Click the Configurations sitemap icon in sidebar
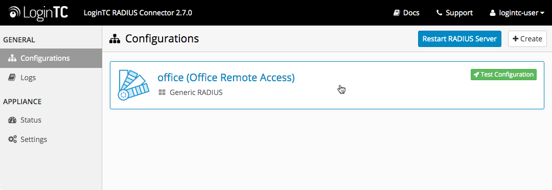 point(12,58)
